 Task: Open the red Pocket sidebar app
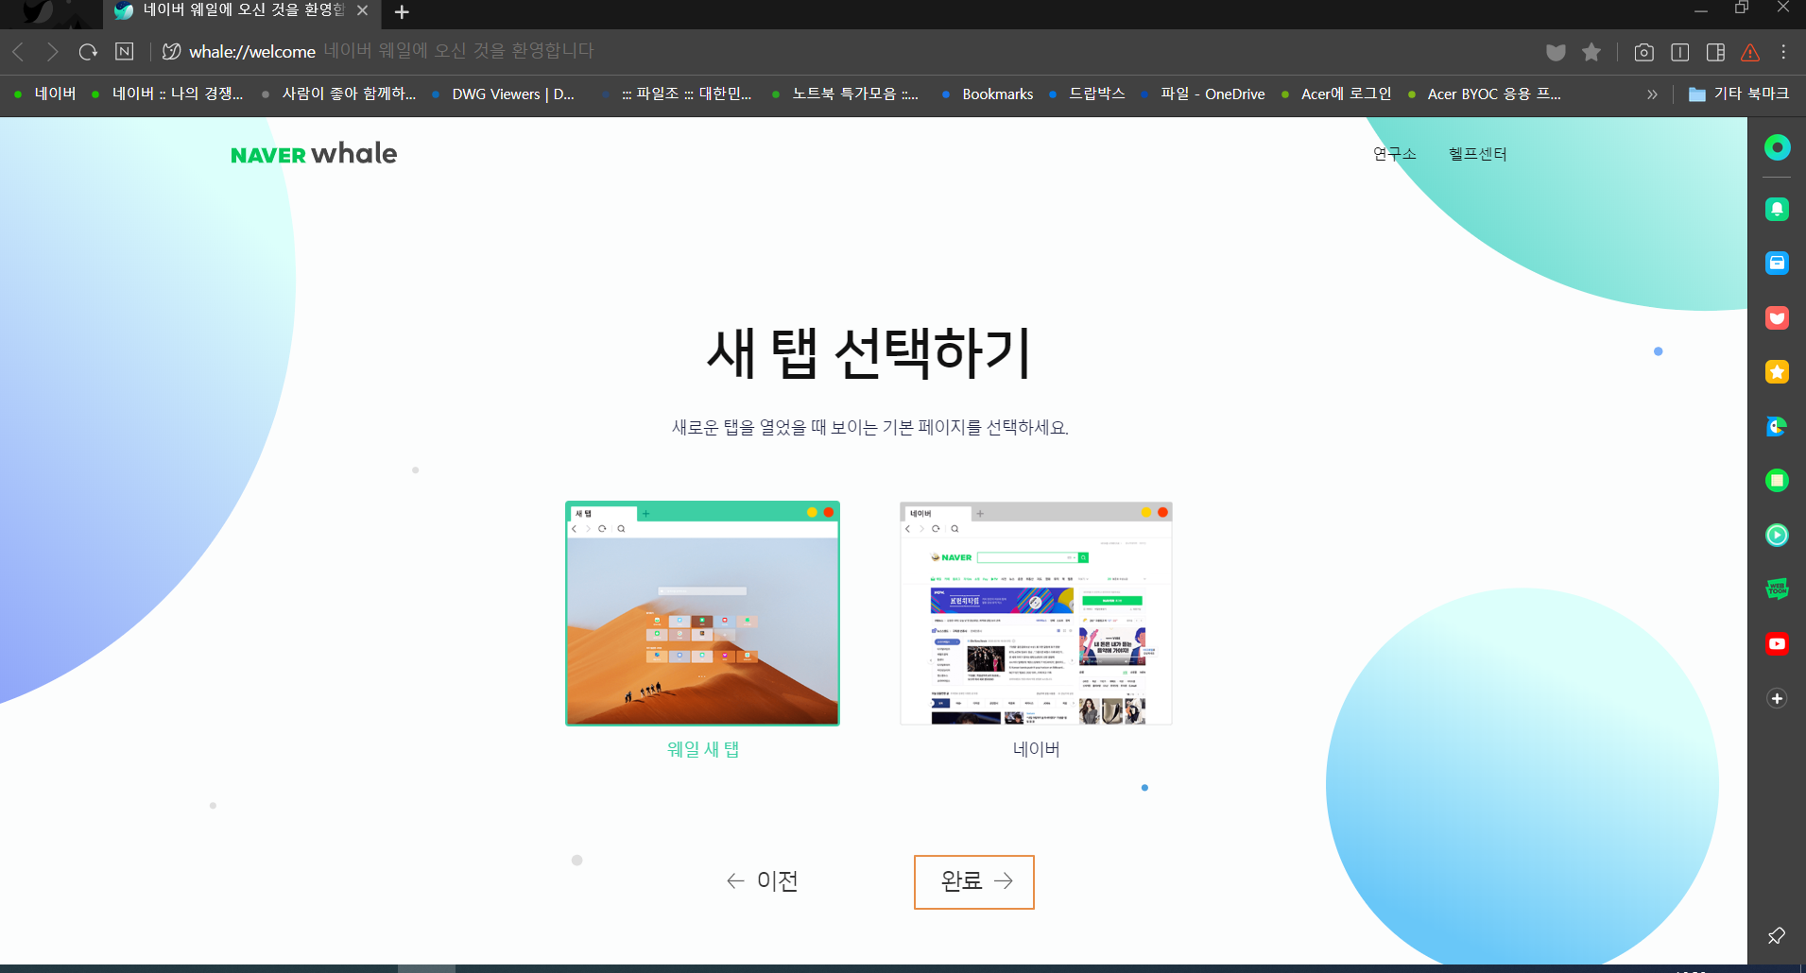(1778, 317)
